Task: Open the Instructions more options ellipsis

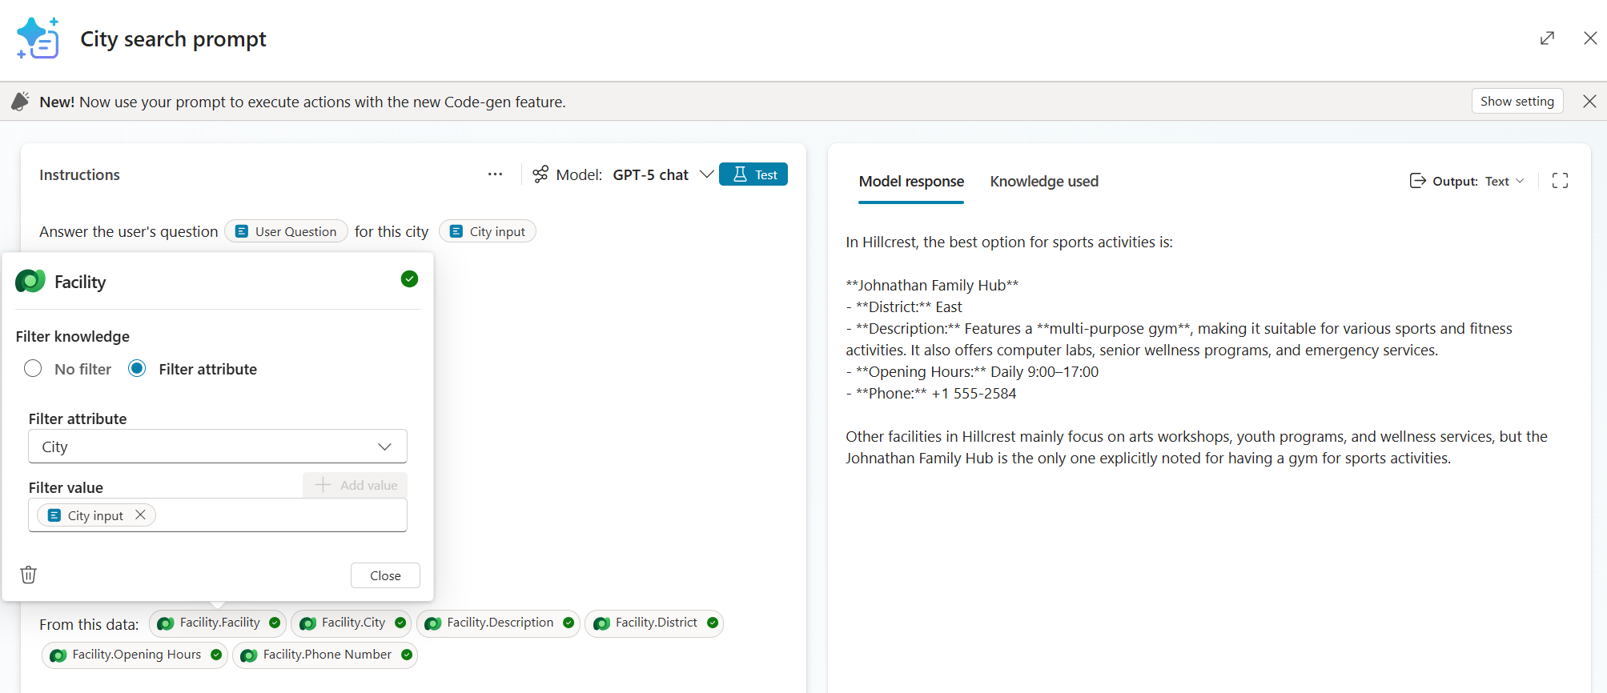Action: pos(495,174)
